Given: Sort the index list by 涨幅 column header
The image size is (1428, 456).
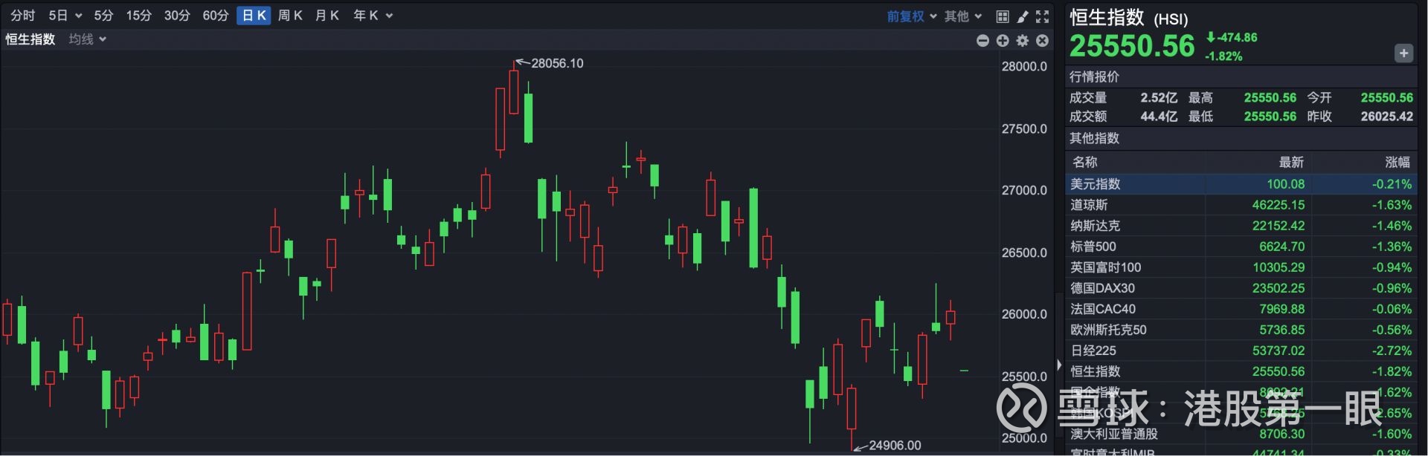Looking at the screenshot, I should (x=1397, y=162).
